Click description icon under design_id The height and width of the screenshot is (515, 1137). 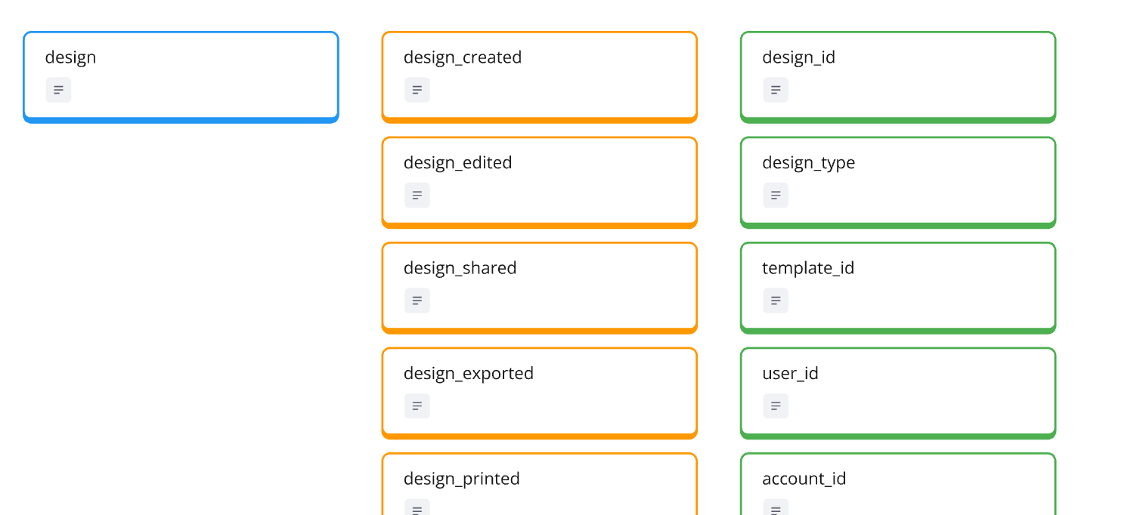click(x=775, y=90)
